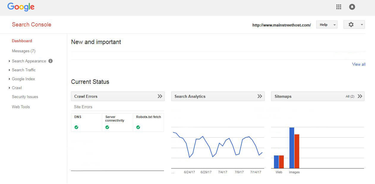Open the Google apps grid icon
This screenshot has height=184, width=375.
[338, 7]
